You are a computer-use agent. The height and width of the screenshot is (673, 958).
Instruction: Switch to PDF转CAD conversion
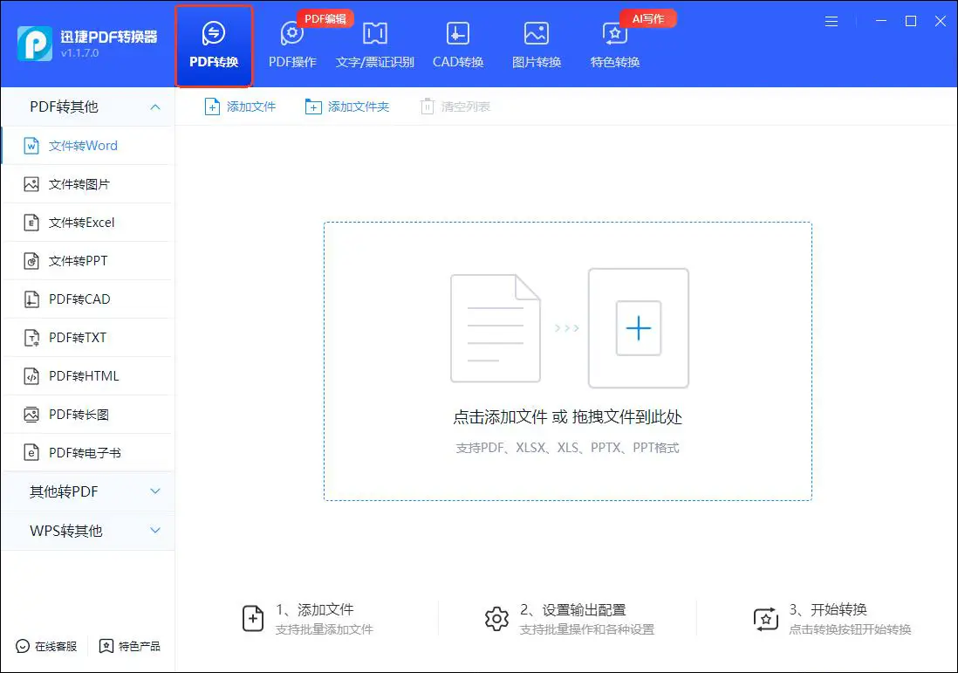79,299
